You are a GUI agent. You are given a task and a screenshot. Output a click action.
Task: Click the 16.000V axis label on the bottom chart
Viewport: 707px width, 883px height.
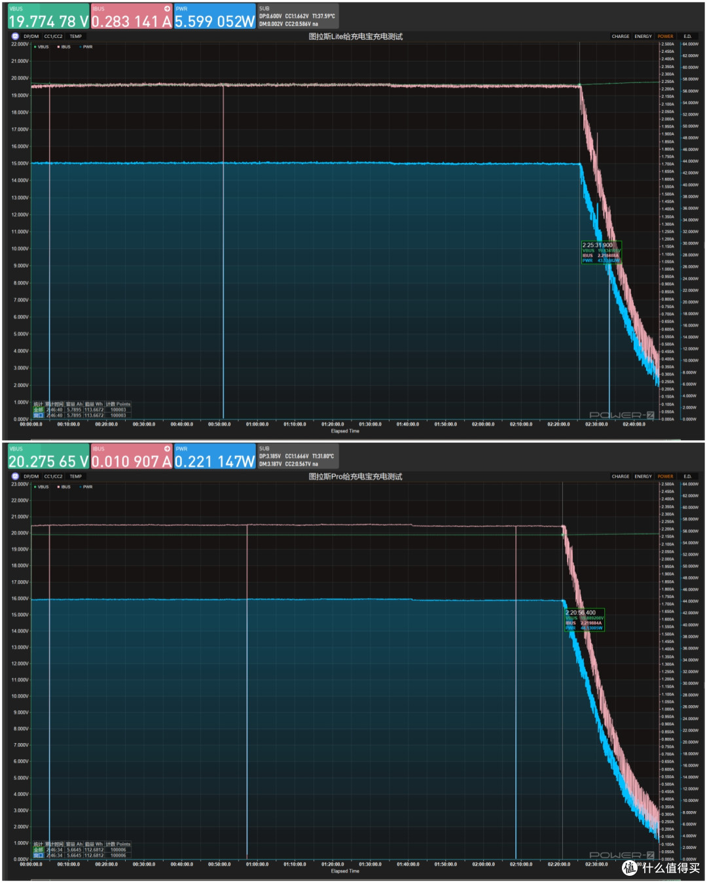pos(20,598)
